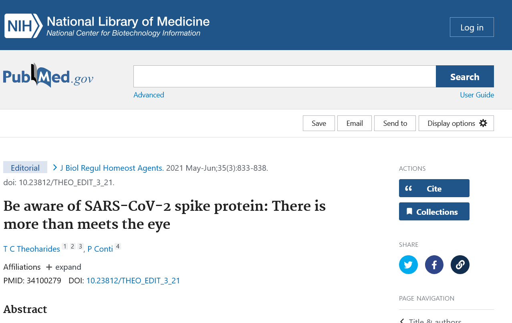Open the journal breadcrumb chevron next to Editorial
Viewport: 512px width, 323px height.
point(55,168)
